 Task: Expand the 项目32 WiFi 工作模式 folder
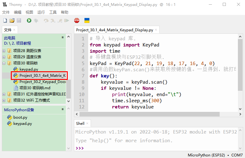pyautogui.click(x=4, y=100)
